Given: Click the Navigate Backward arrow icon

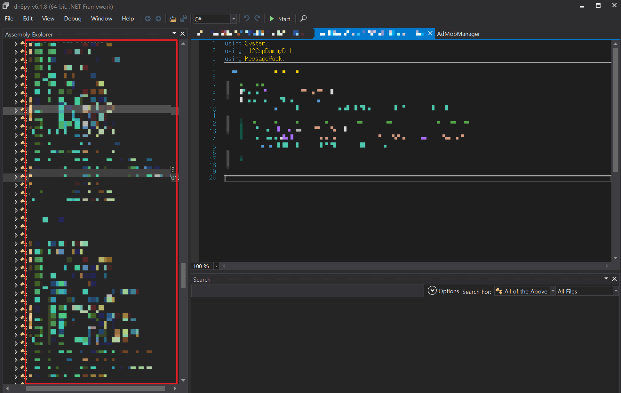Looking at the screenshot, I should click(148, 19).
